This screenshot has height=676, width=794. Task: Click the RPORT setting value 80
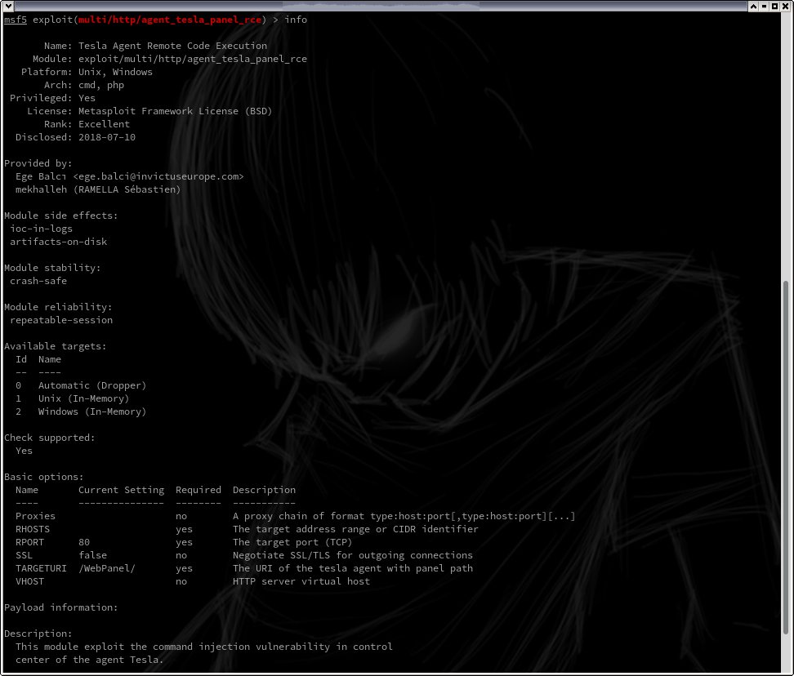coord(84,542)
